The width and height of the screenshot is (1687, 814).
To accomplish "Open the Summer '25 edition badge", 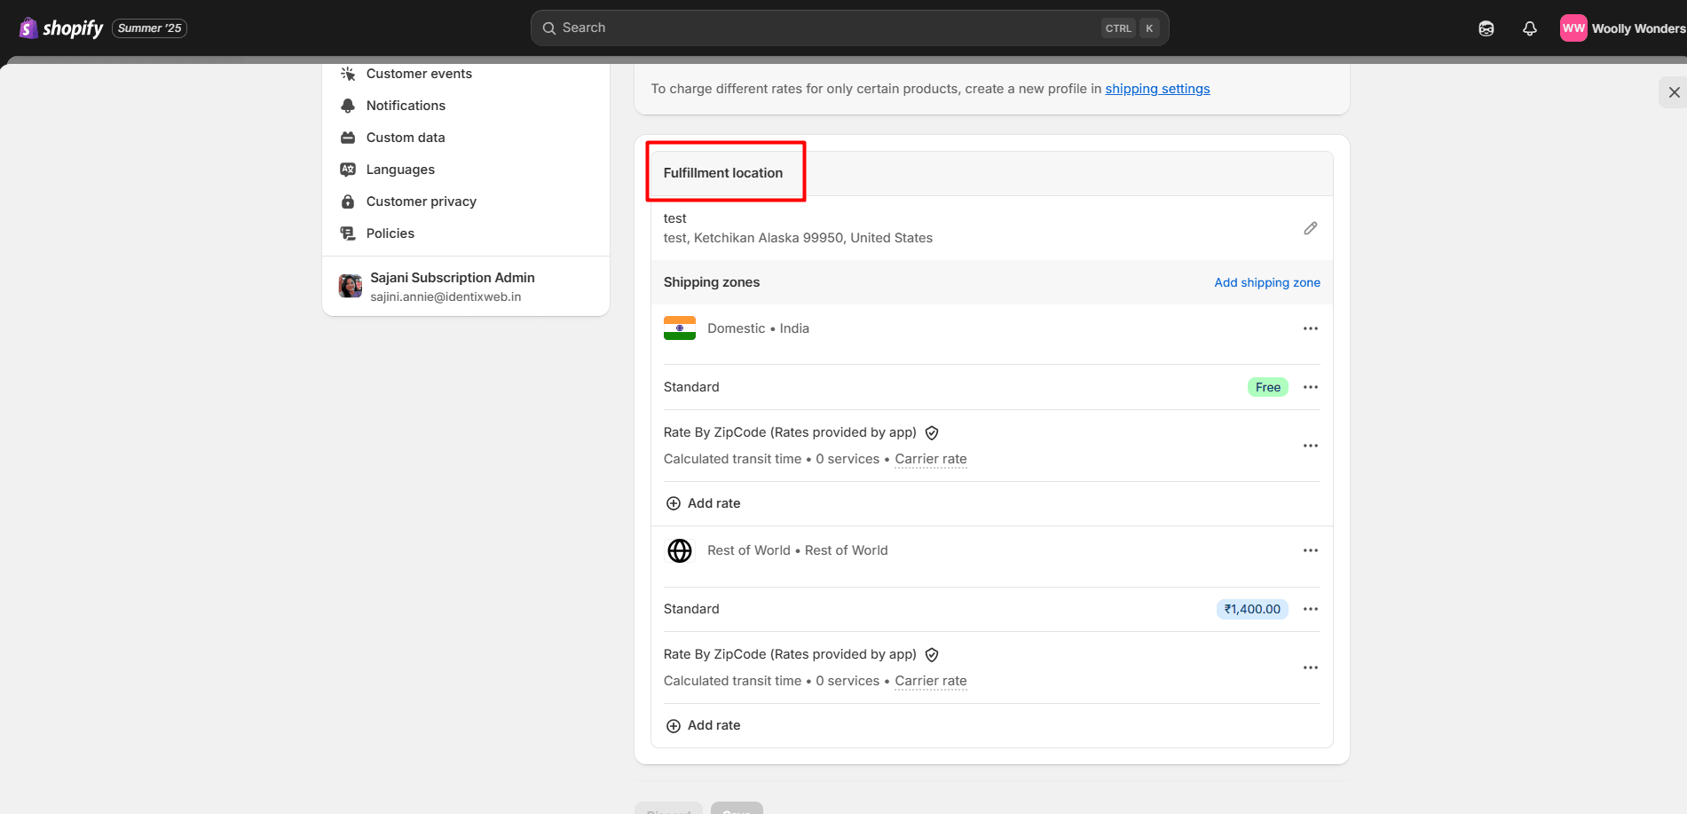I will point(149,28).
